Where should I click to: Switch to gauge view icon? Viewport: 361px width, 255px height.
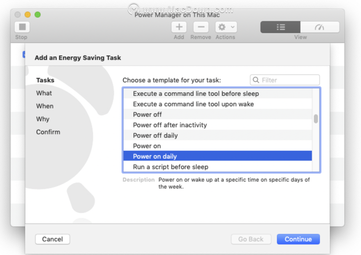[x=320, y=27]
